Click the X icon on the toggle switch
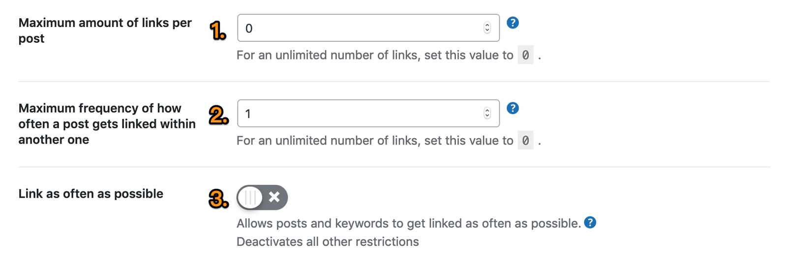787x265 pixels. 274,197
